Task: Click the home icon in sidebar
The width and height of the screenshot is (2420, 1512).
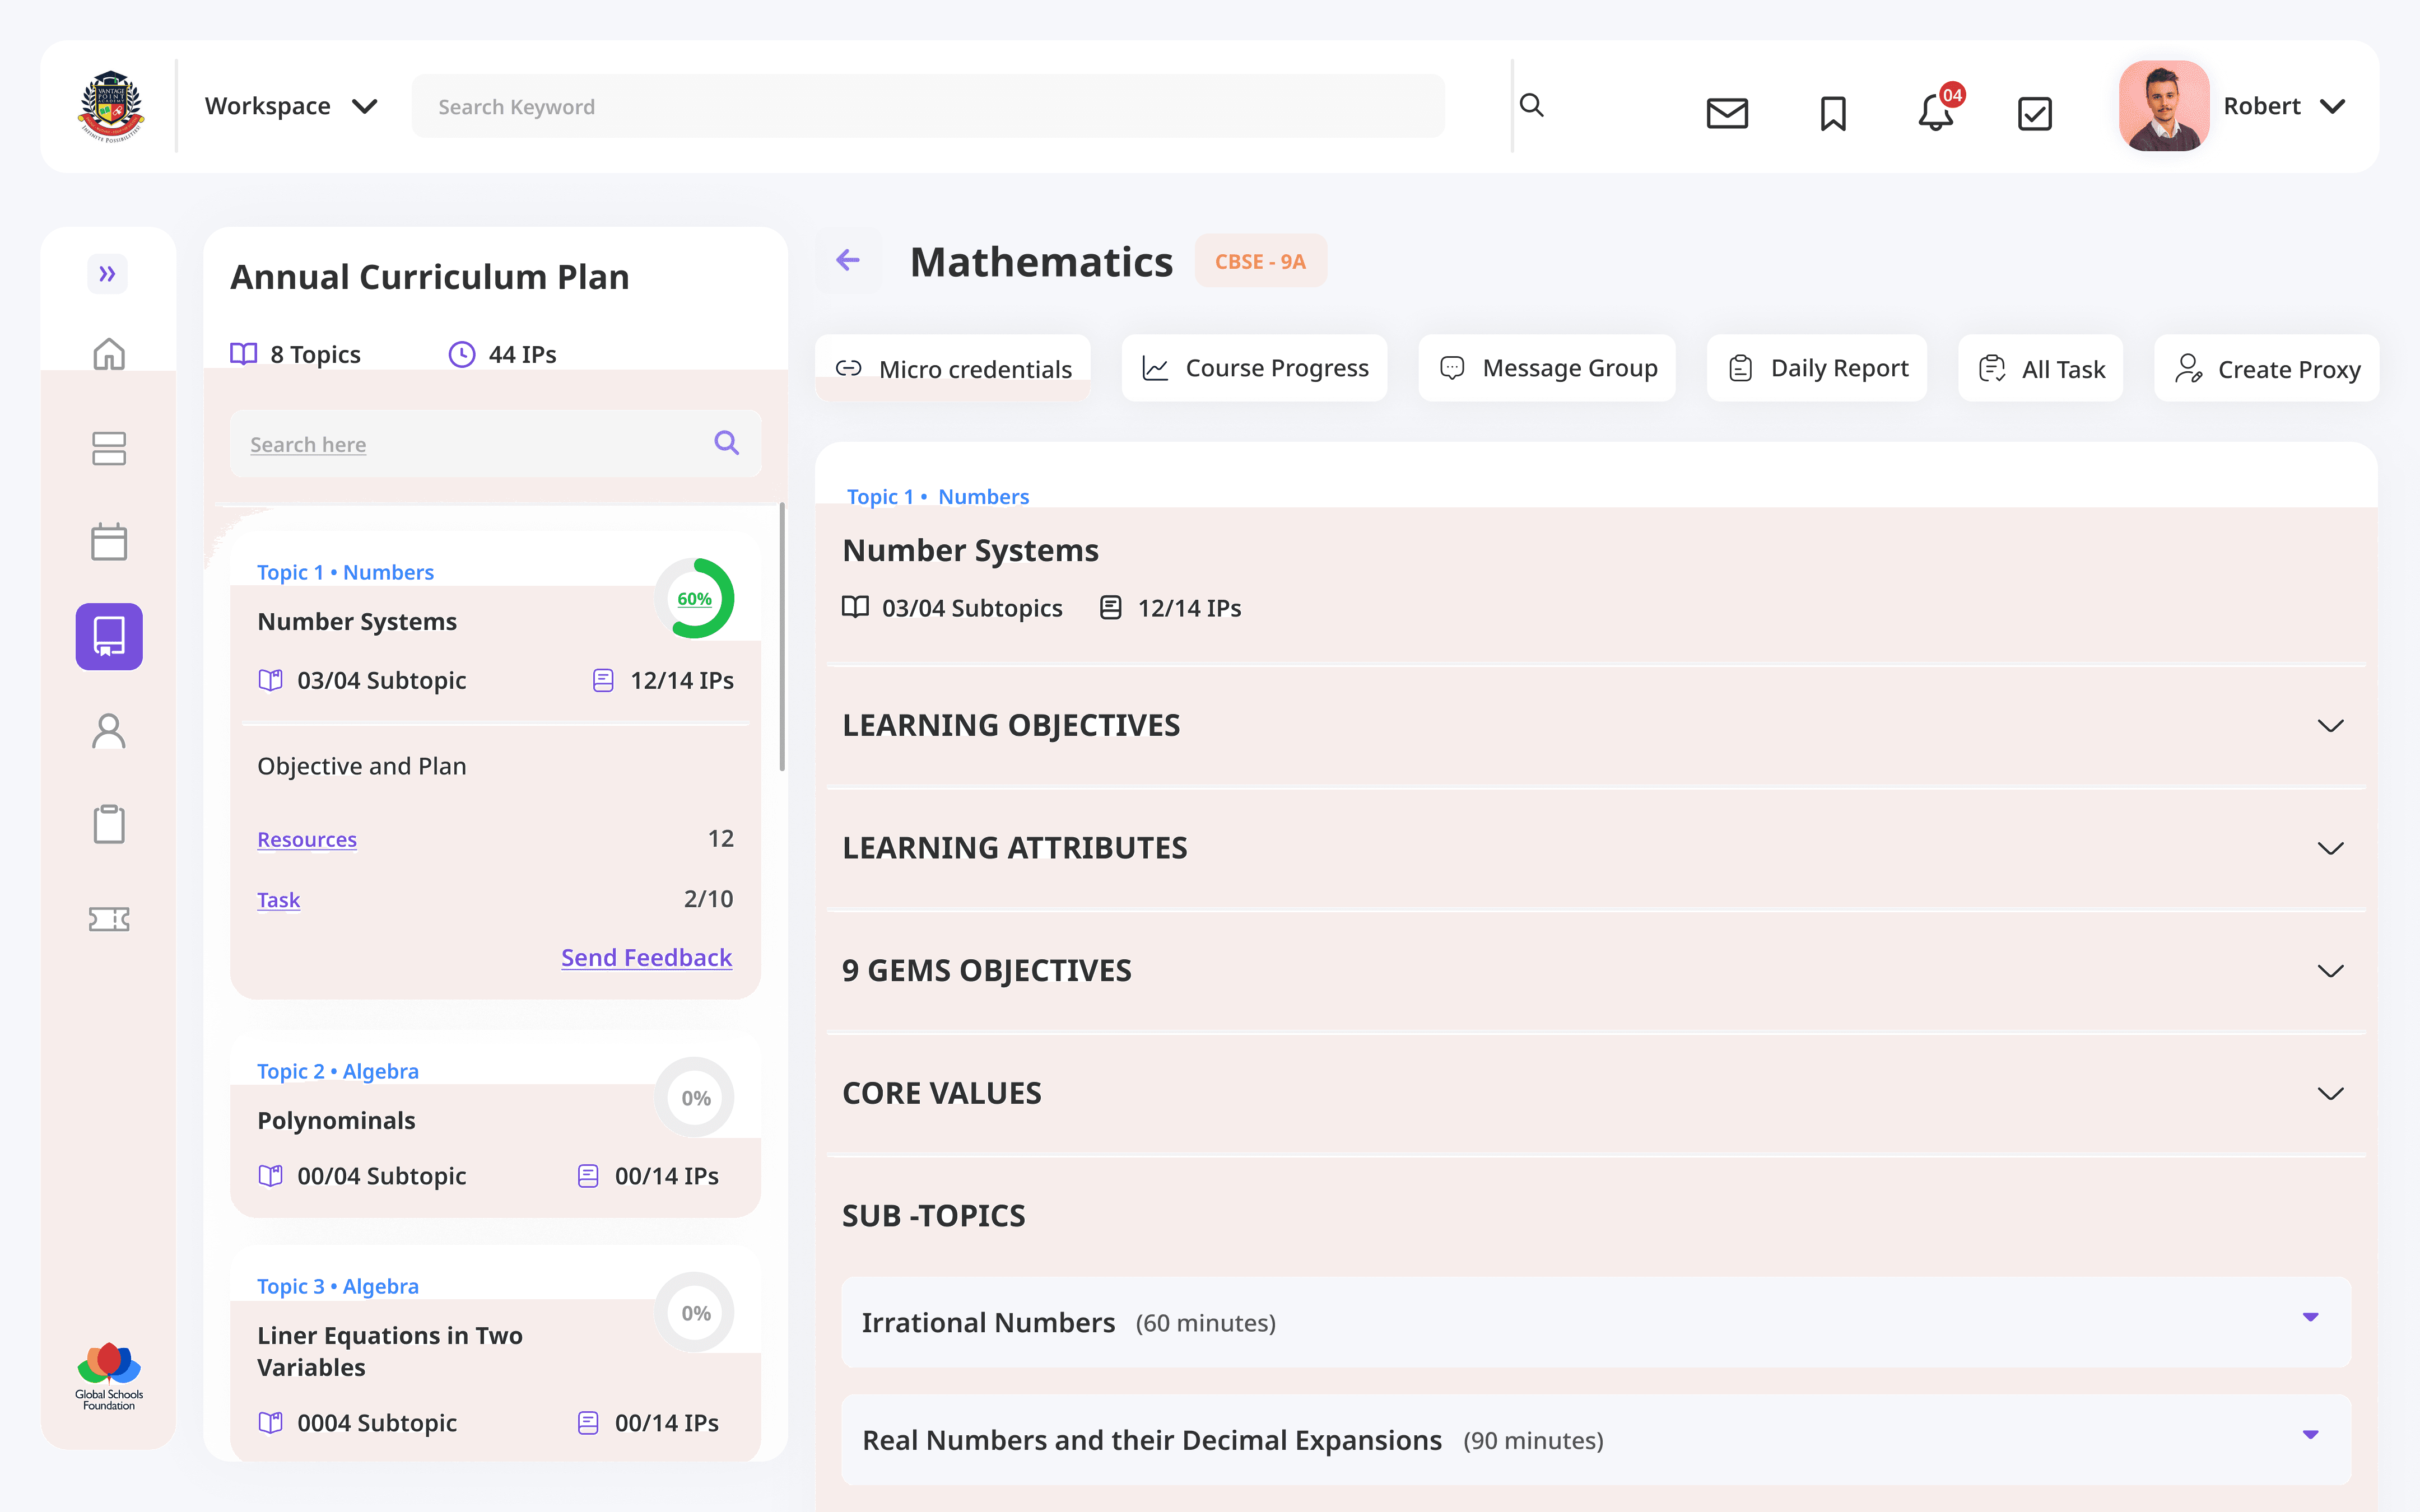Action: 109,354
